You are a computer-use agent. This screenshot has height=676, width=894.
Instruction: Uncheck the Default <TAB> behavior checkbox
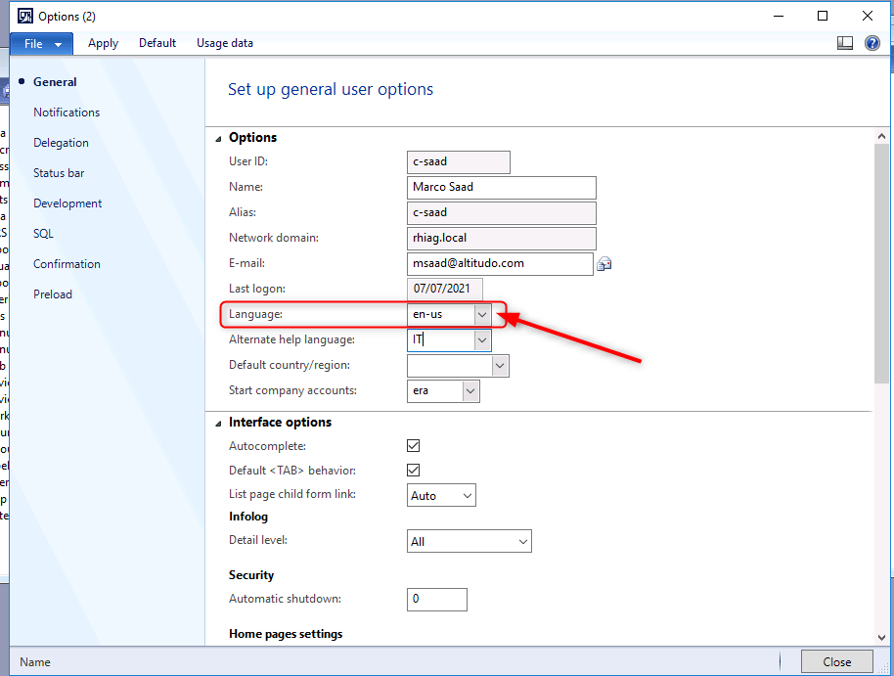[414, 471]
